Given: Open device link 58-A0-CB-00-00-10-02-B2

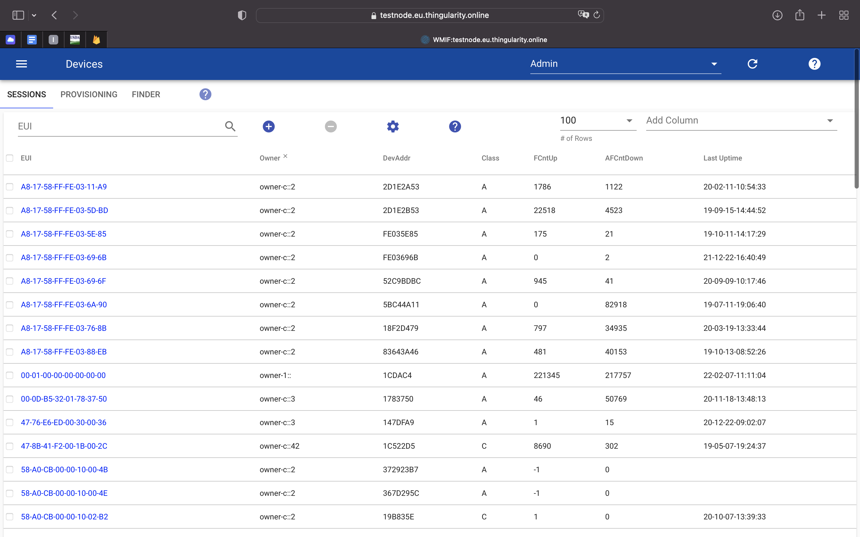Looking at the screenshot, I should 64,517.
